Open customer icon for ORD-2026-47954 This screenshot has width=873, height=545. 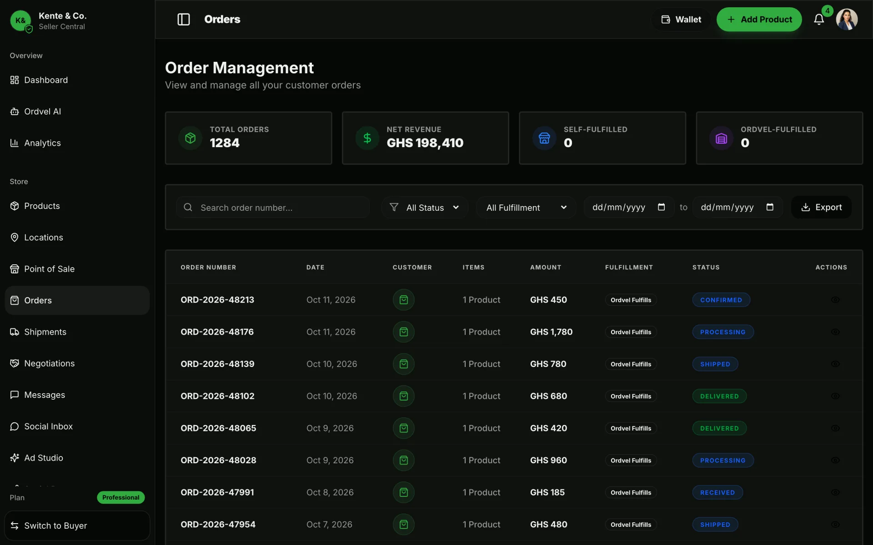coord(404,525)
